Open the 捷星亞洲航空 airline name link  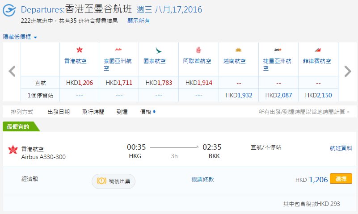277,64
